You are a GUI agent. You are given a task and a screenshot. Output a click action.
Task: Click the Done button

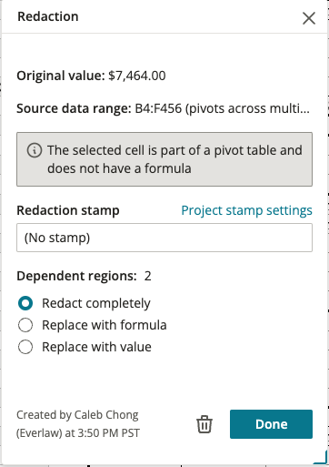tap(271, 424)
